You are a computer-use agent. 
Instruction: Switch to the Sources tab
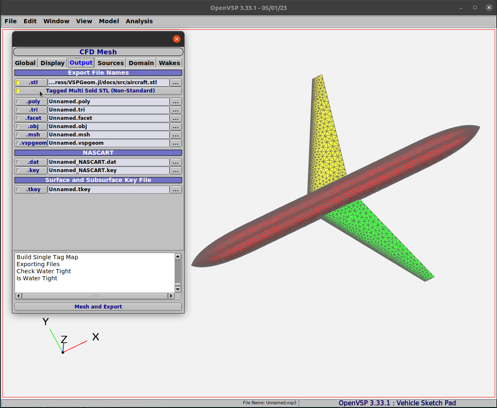point(110,63)
